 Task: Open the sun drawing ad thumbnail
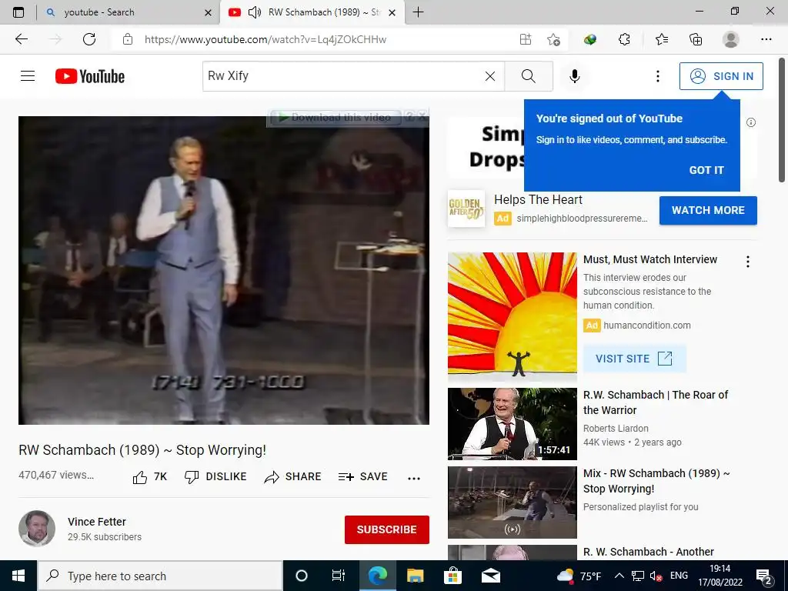tap(512, 316)
